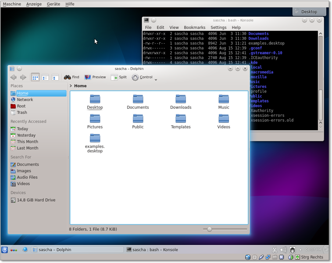Split the Dolphin view
The image size is (332, 263).
coord(118,77)
